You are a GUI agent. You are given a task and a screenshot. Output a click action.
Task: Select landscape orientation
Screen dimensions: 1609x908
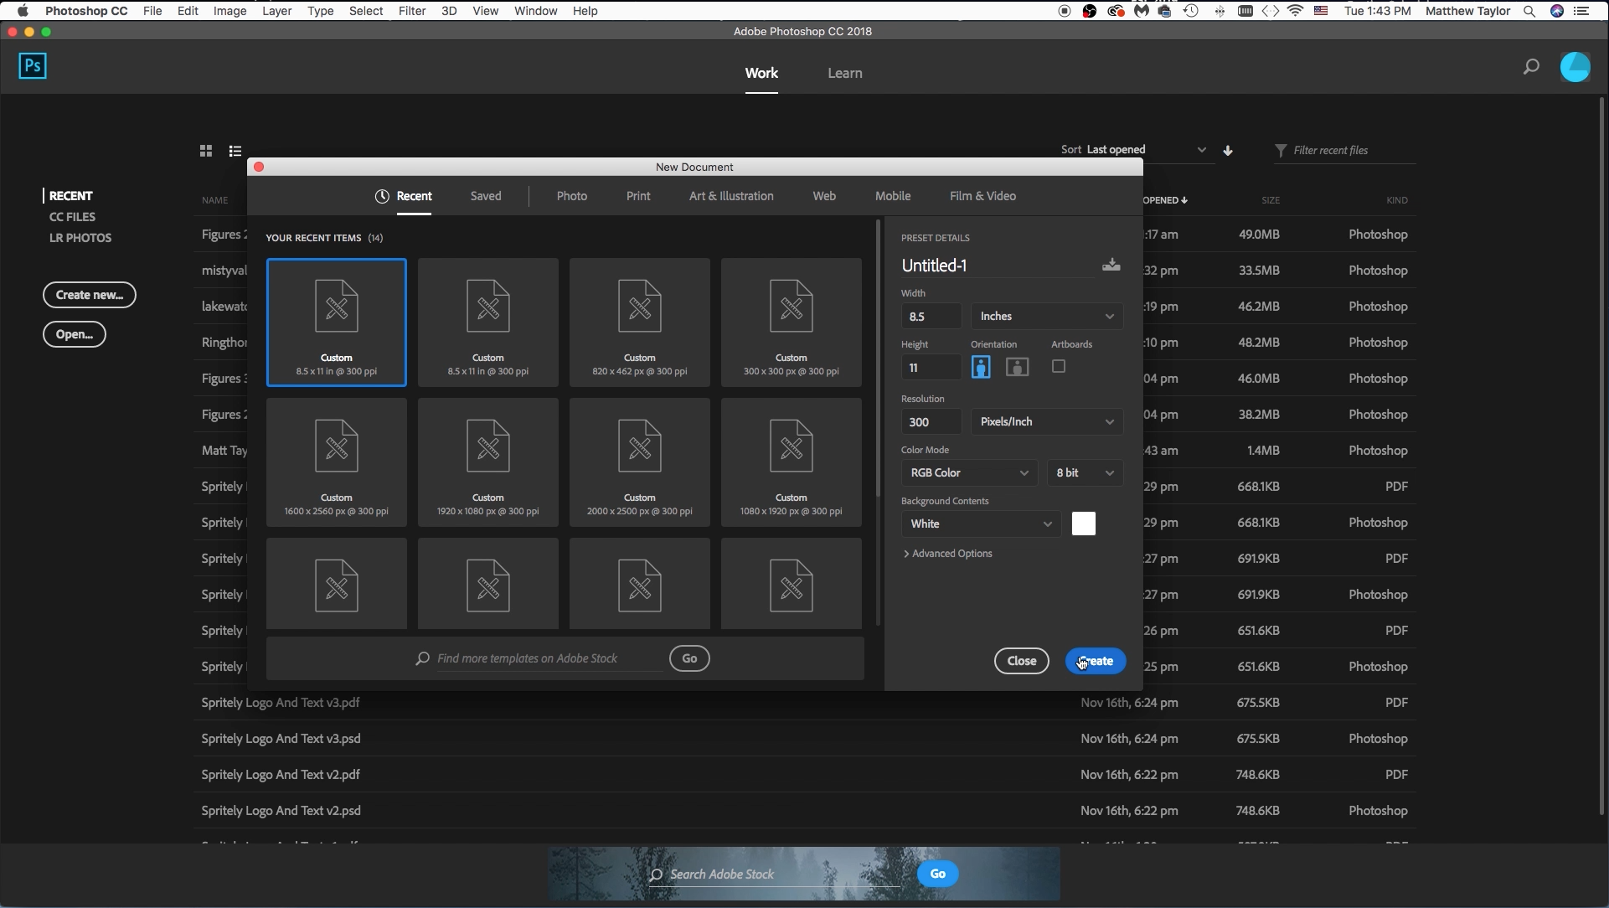pyautogui.click(x=1017, y=367)
